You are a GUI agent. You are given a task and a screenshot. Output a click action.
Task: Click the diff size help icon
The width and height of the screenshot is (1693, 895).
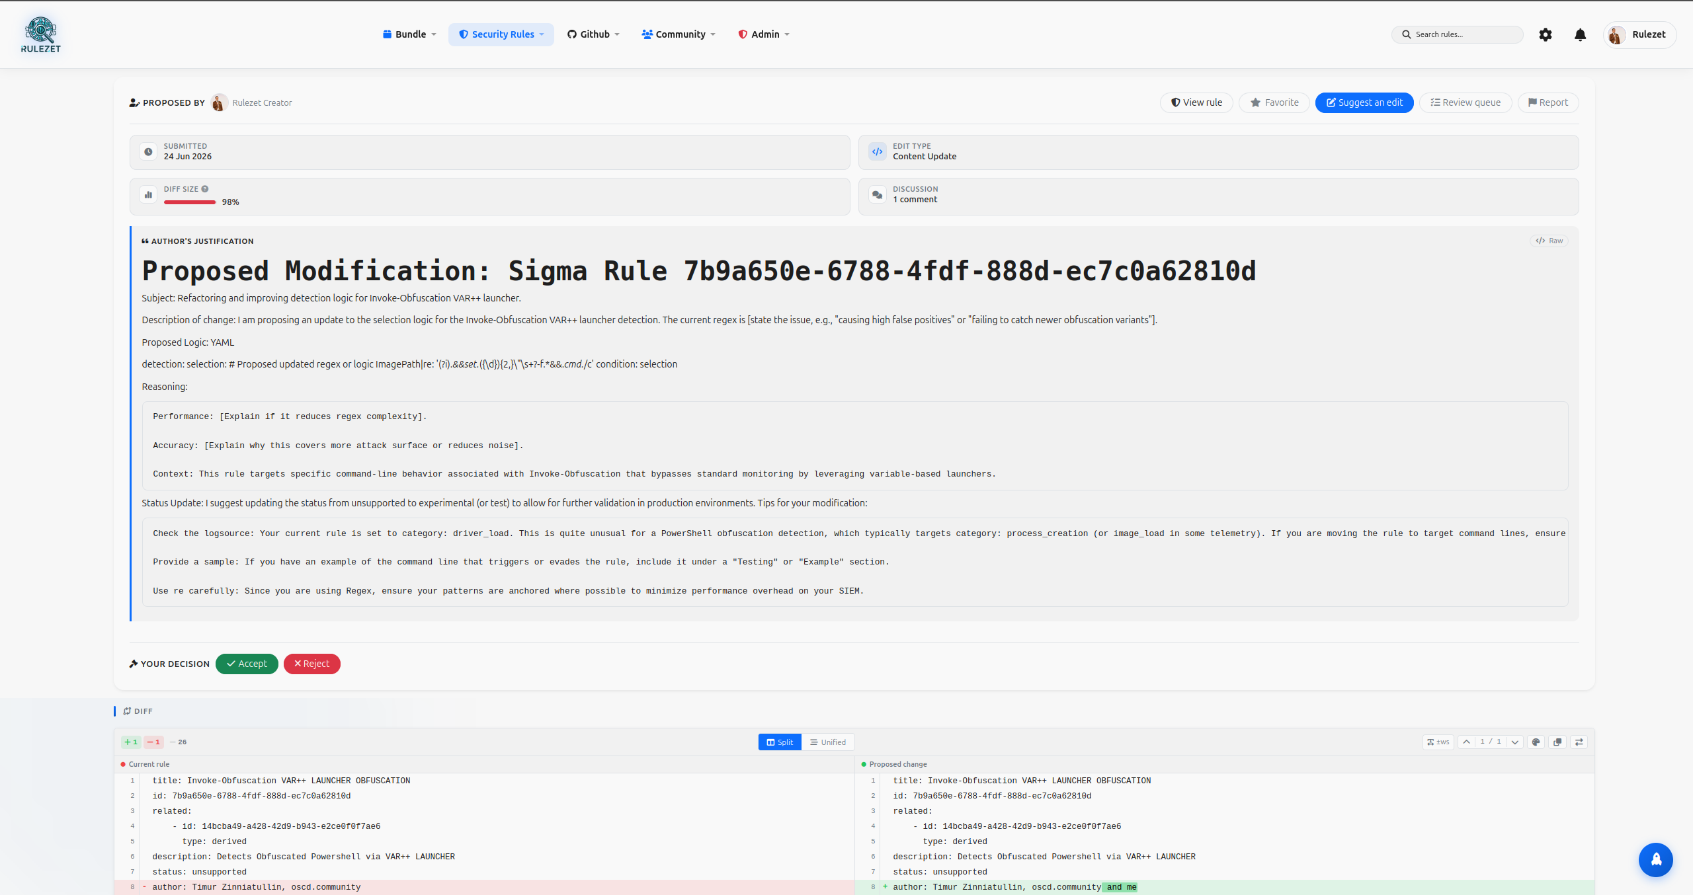(x=205, y=189)
